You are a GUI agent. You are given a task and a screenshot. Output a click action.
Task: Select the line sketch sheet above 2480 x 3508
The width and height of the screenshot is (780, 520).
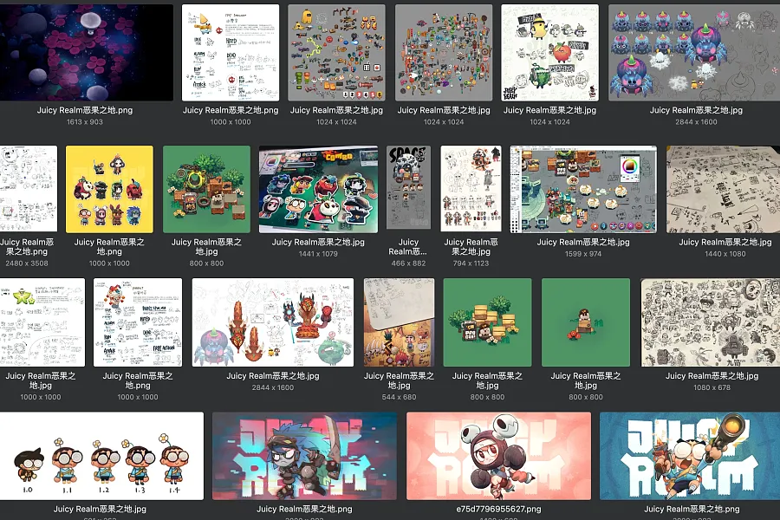(29, 189)
